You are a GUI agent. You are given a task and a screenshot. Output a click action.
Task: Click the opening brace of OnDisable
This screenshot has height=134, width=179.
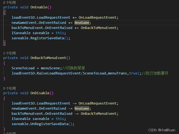4,98
